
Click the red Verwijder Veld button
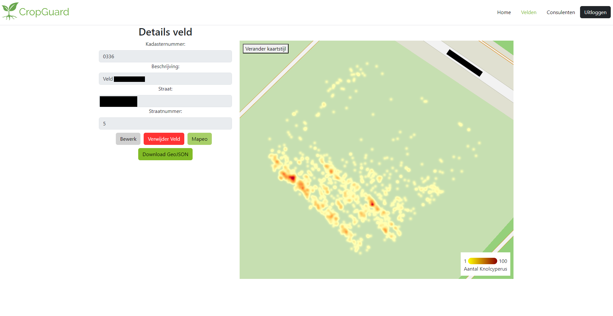pyautogui.click(x=164, y=139)
